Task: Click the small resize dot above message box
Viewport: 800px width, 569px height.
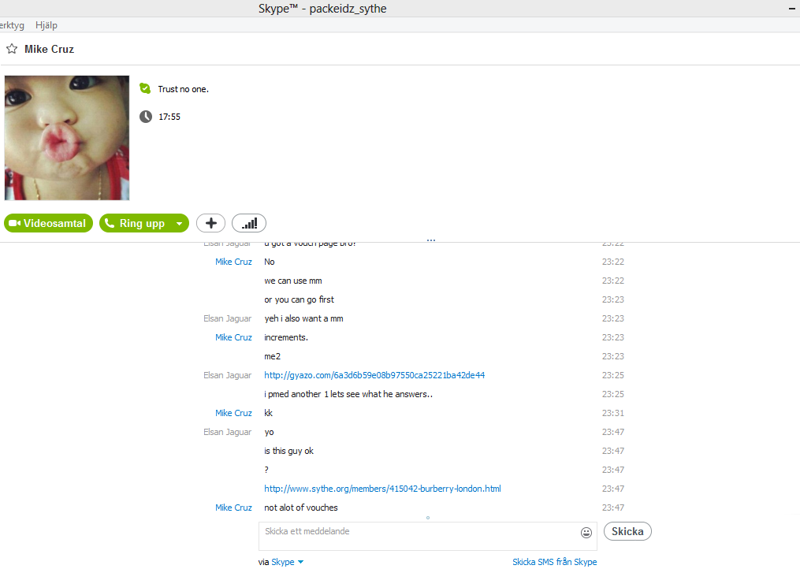Action: pos(428,518)
